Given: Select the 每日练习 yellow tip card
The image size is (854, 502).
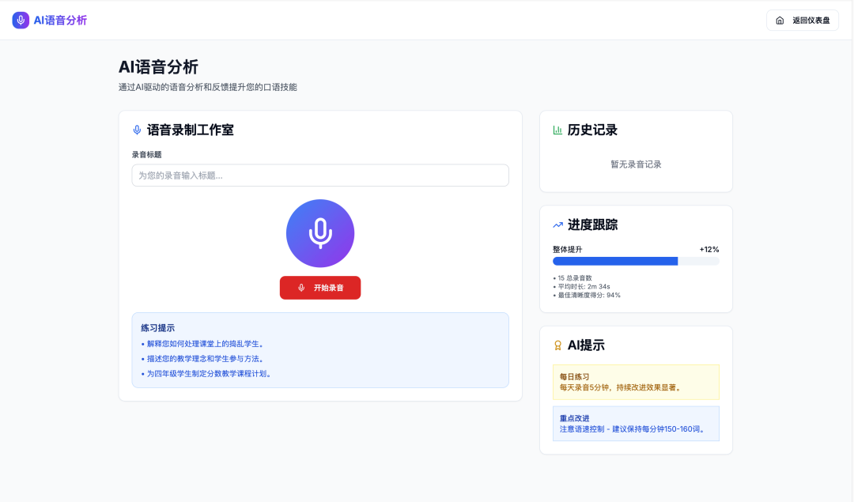Looking at the screenshot, I should (x=636, y=382).
